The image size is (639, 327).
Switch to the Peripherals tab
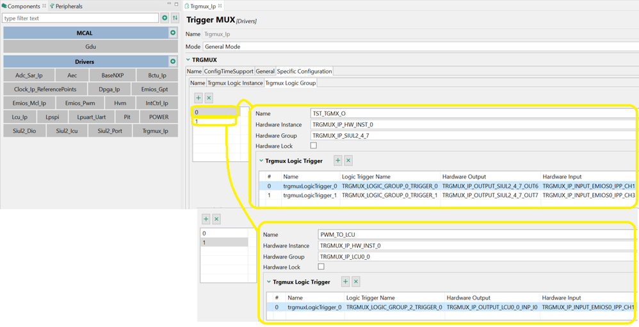(66, 6)
